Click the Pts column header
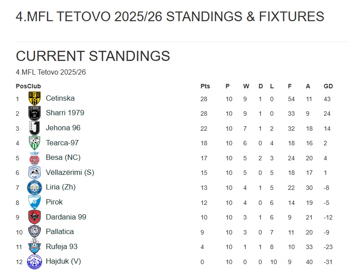348x276 pixels. coord(205,86)
